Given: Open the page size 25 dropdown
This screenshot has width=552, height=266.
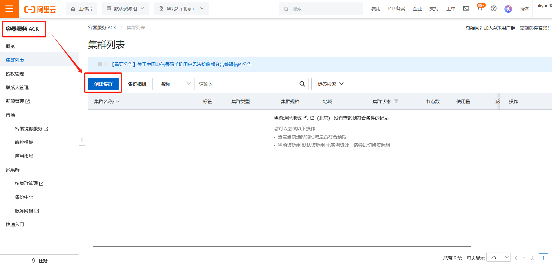Looking at the screenshot, I should [x=499, y=257].
